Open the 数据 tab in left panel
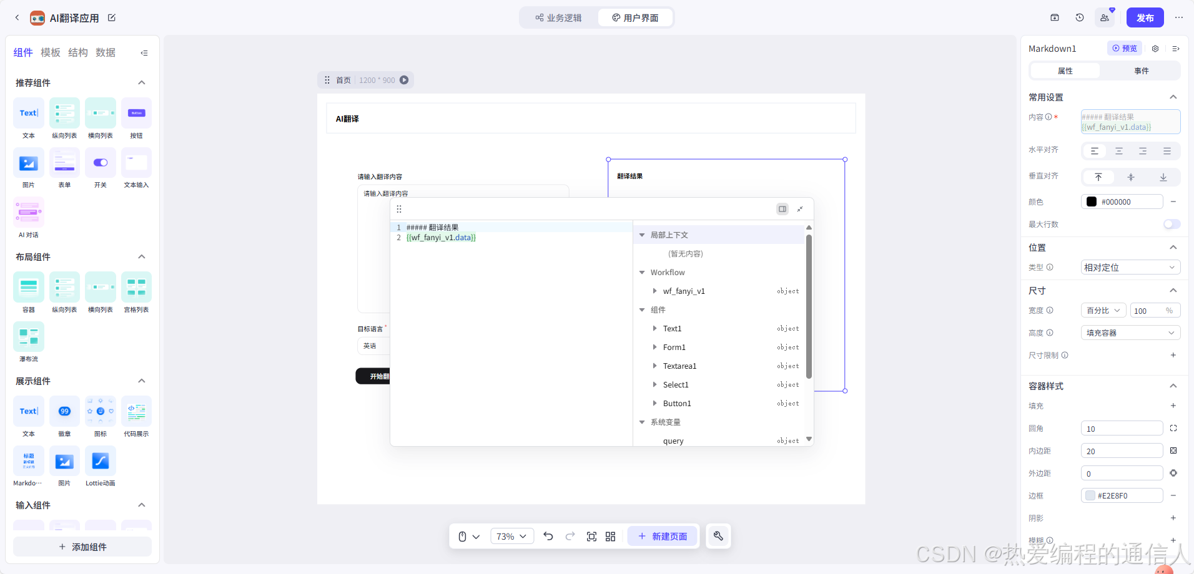1194x574 pixels. click(x=106, y=52)
